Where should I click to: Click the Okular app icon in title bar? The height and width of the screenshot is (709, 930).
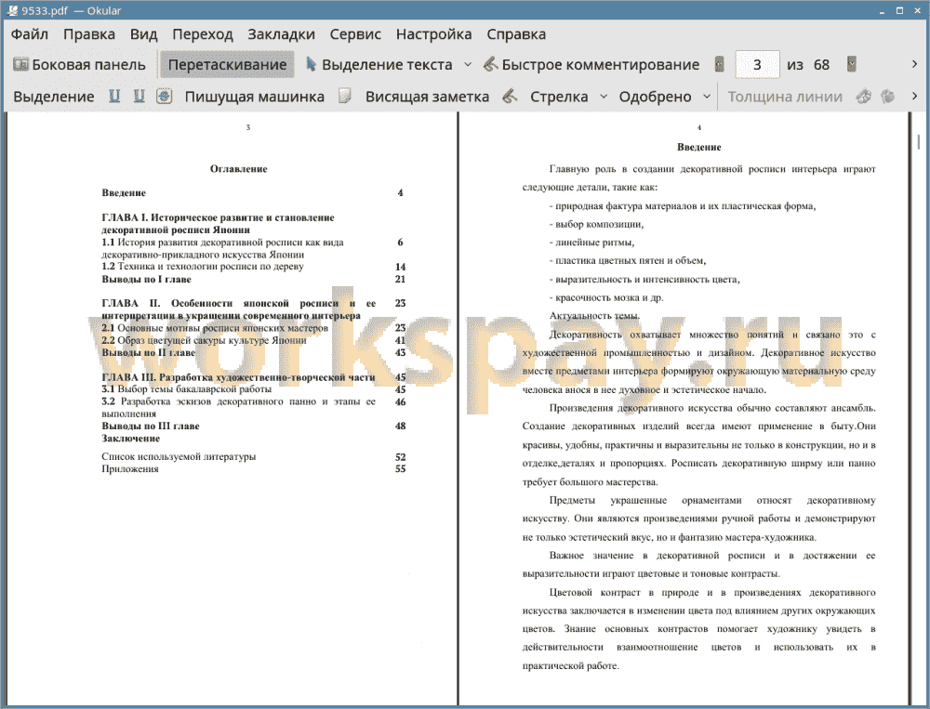coord(12,10)
